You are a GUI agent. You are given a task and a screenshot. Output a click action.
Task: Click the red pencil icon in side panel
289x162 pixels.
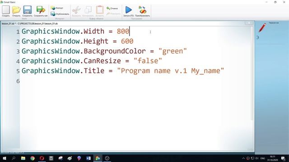tap(262, 28)
